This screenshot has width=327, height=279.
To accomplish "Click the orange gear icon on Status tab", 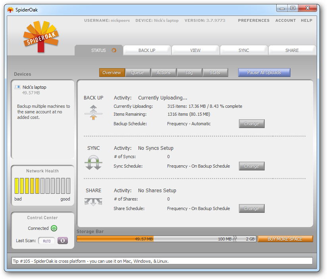I will coord(113,50).
